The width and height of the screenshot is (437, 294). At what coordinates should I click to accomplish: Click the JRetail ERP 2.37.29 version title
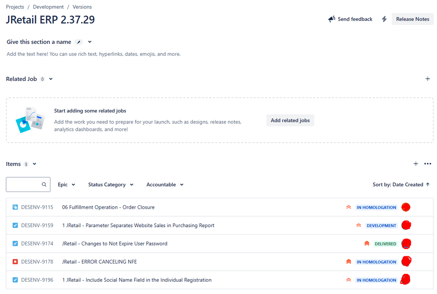(x=50, y=20)
